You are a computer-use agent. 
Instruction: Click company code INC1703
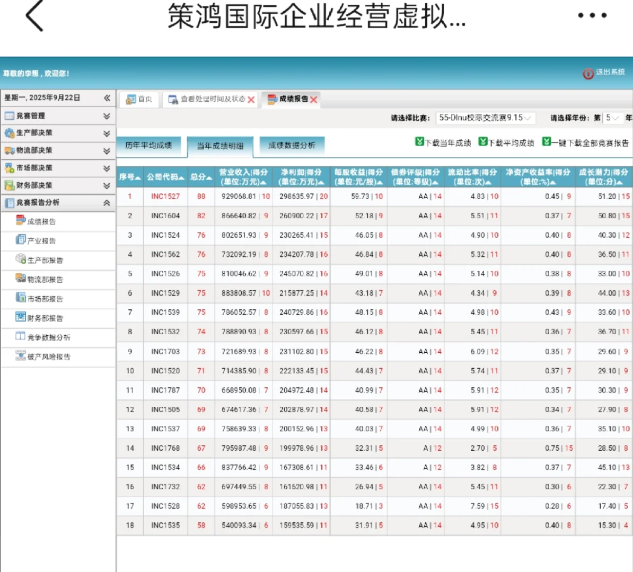[165, 351]
